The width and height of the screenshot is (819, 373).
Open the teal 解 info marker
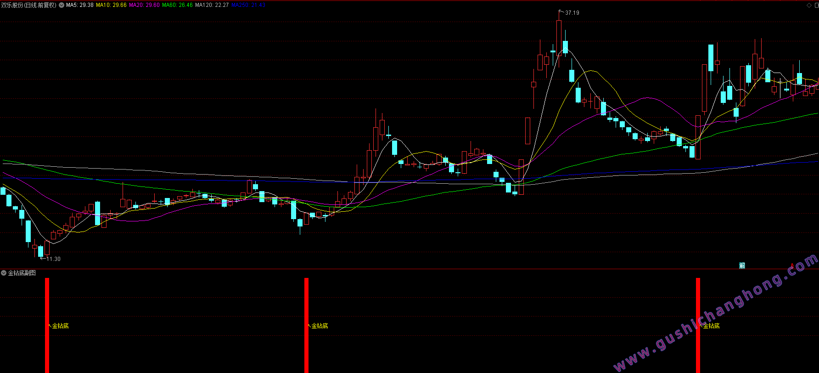742,266
